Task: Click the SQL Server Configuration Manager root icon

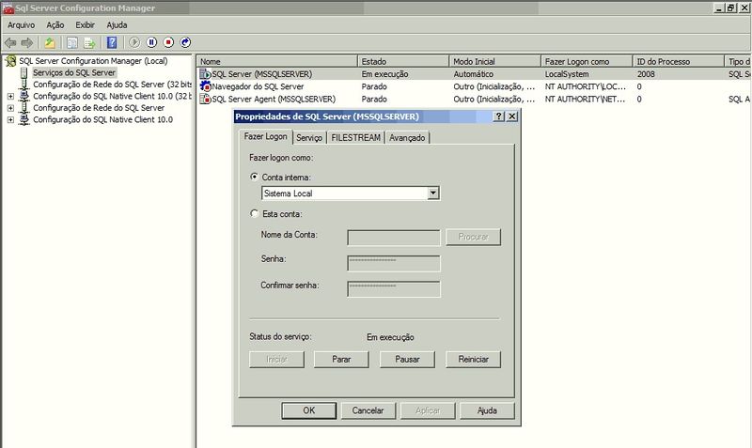Action: [x=10, y=61]
